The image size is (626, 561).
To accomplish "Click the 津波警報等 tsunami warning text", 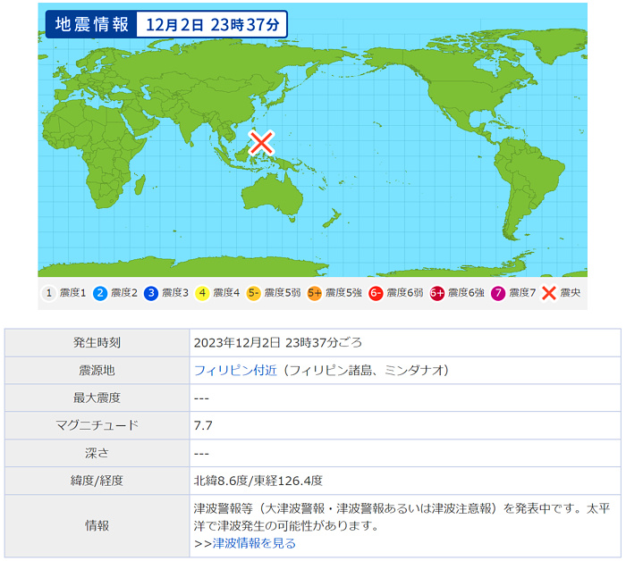I will click(402, 517).
